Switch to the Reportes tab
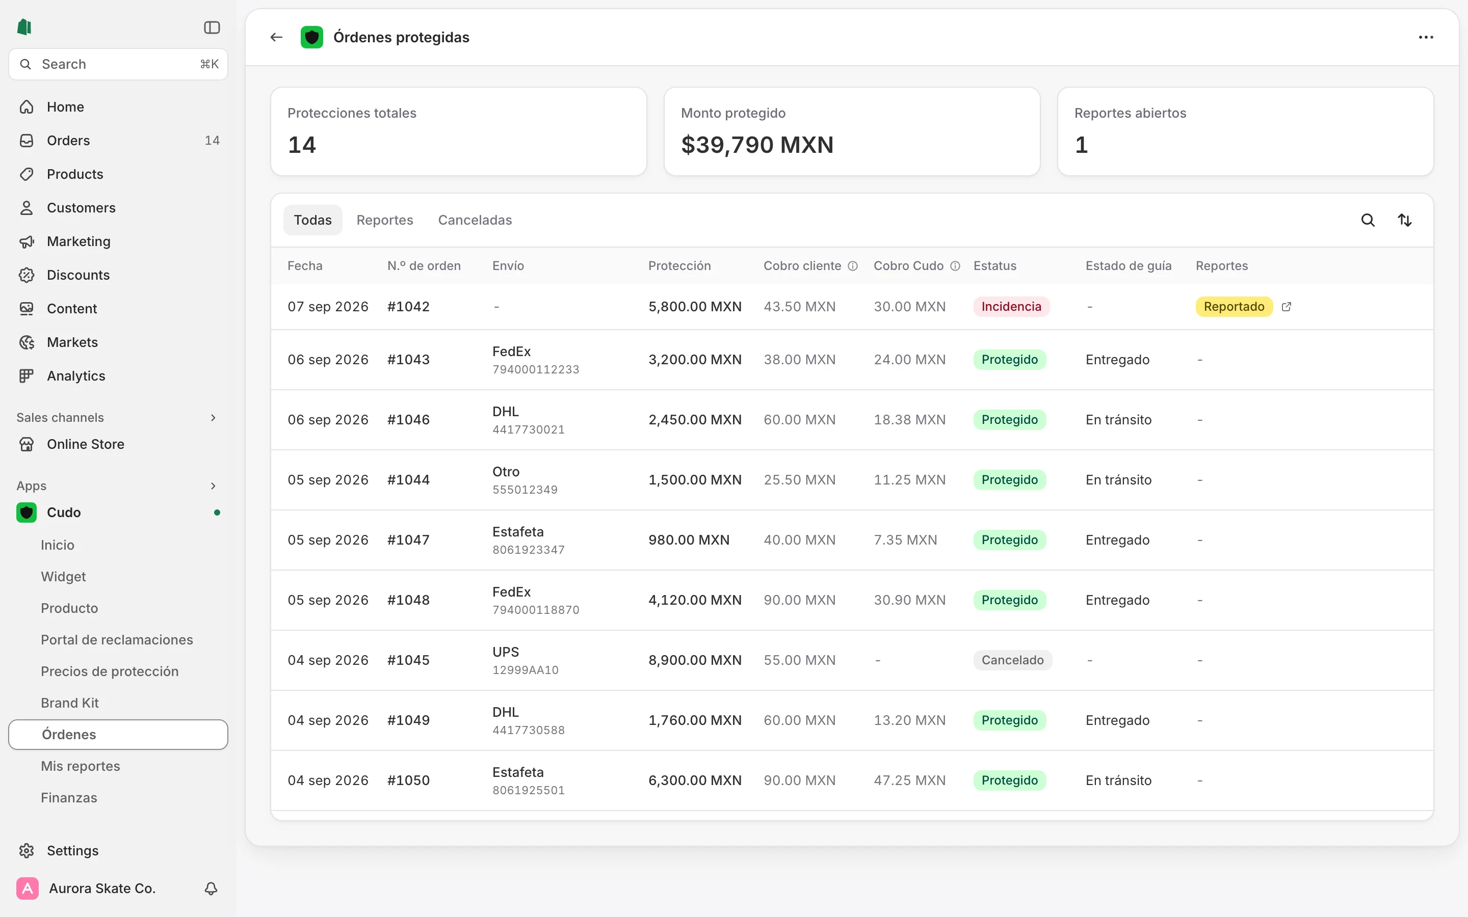This screenshot has width=1468, height=917. click(385, 220)
